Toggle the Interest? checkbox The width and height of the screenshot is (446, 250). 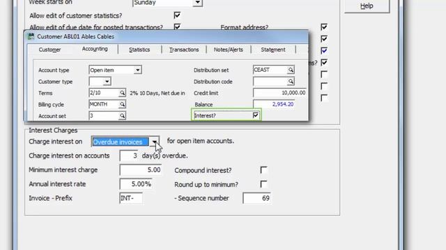coord(256,115)
